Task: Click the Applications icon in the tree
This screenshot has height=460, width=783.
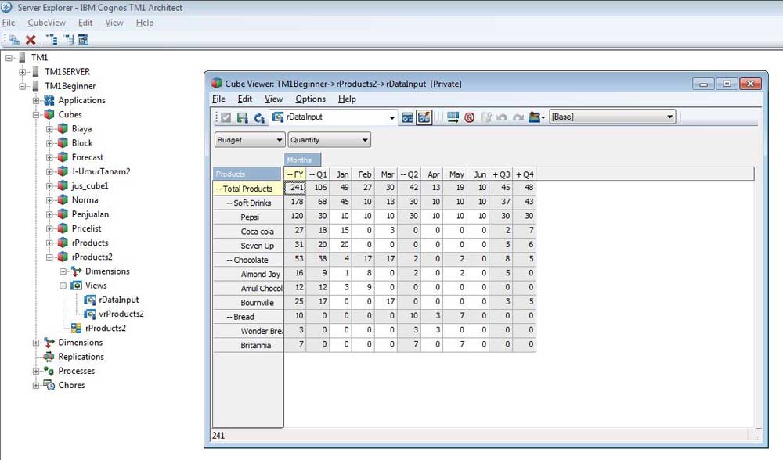Action: pos(49,100)
